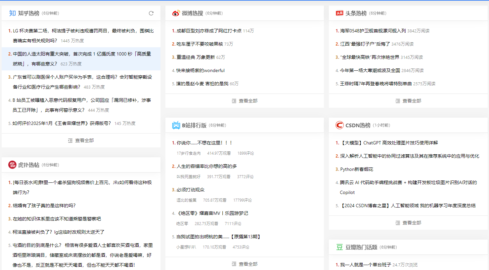The width and height of the screenshot is (489, 270).
Task: Open 查看全部 under 微博热搜
Action: point(245,101)
